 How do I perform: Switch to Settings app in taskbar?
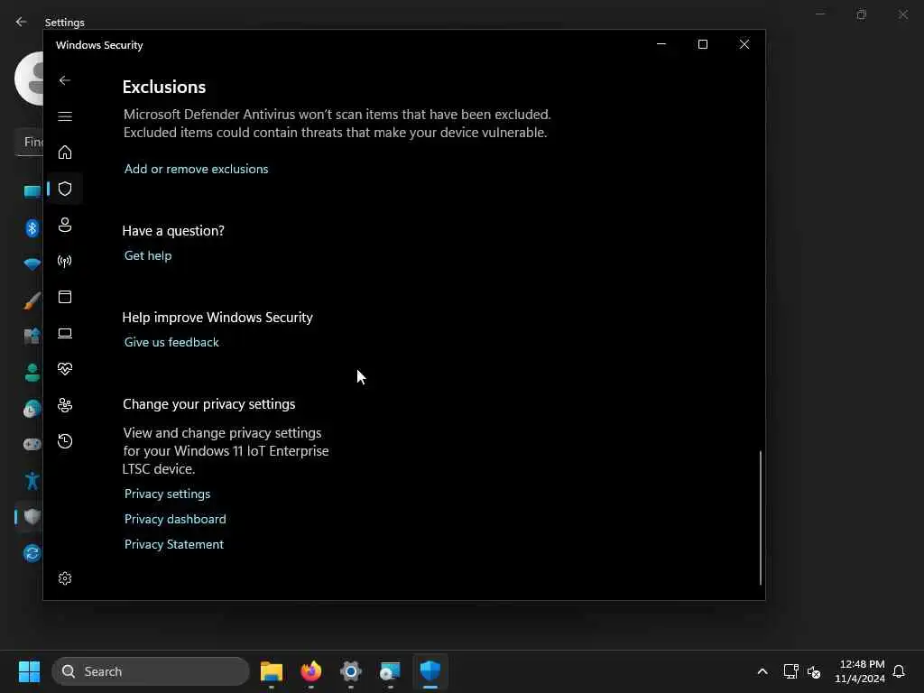coord(351,671)
